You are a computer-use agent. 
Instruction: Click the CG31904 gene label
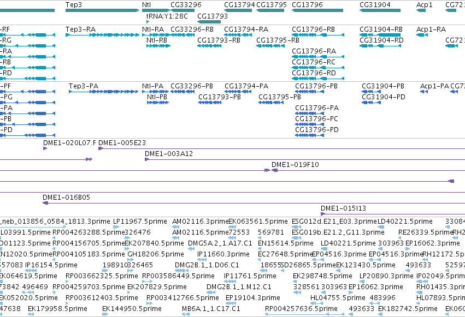tap(375, 5)
